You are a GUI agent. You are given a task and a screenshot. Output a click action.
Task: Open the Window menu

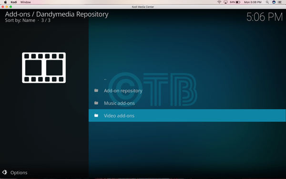(26, 2)
